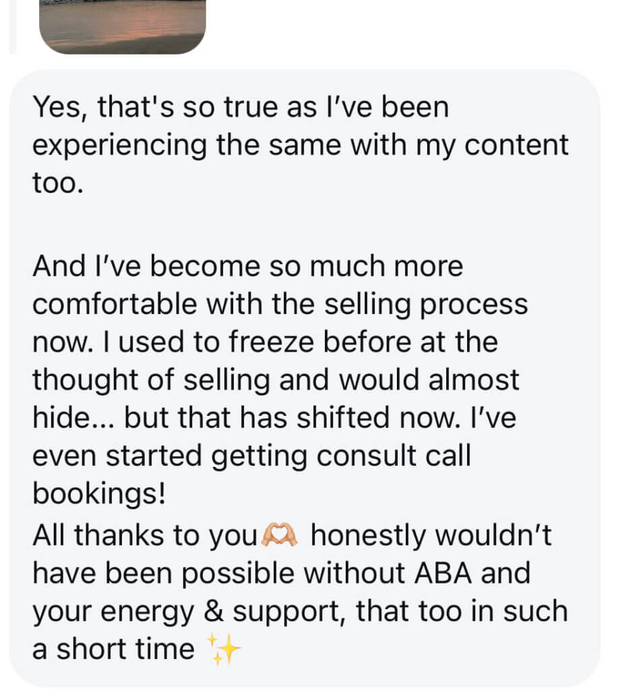
Task: Click the words 'consult call' in the message
Action: coord(394,456)
